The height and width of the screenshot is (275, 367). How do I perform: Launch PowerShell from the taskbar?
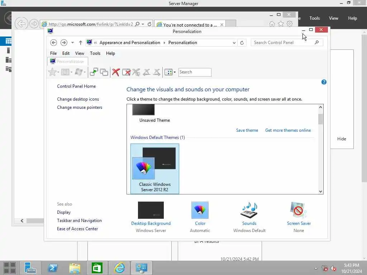tap(53, 268)
